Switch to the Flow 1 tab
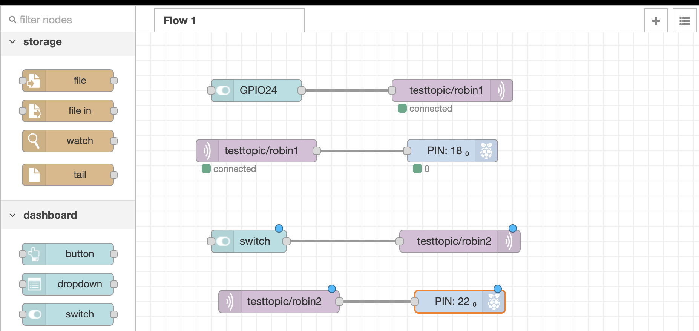Viewport: 699px width, 331px height. pos(229,21)
